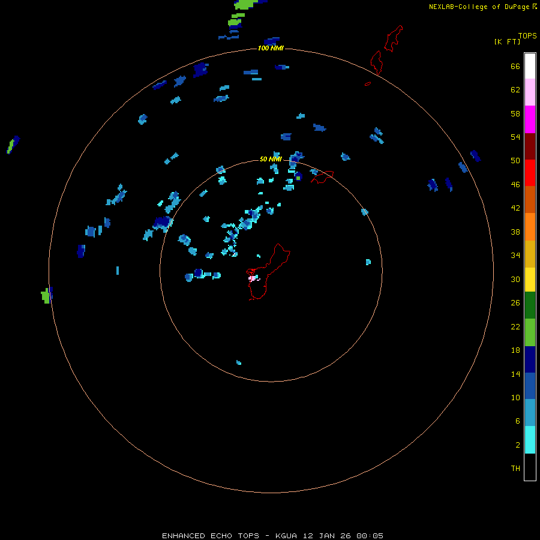Click the legend value 50
Viewport: 540px width, 540px height.
point(515,161)
